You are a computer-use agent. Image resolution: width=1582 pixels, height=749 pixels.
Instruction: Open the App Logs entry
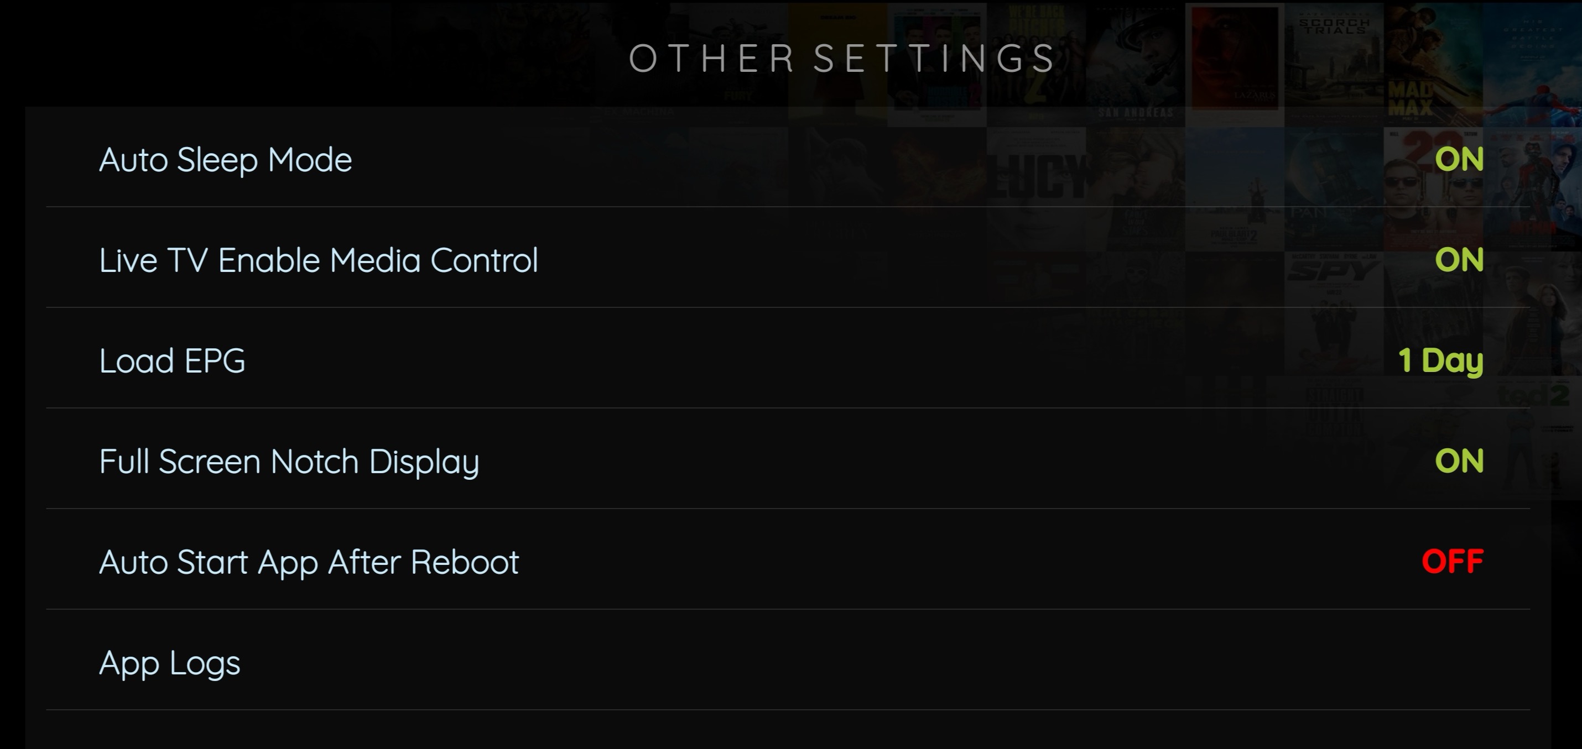(169, 663)
